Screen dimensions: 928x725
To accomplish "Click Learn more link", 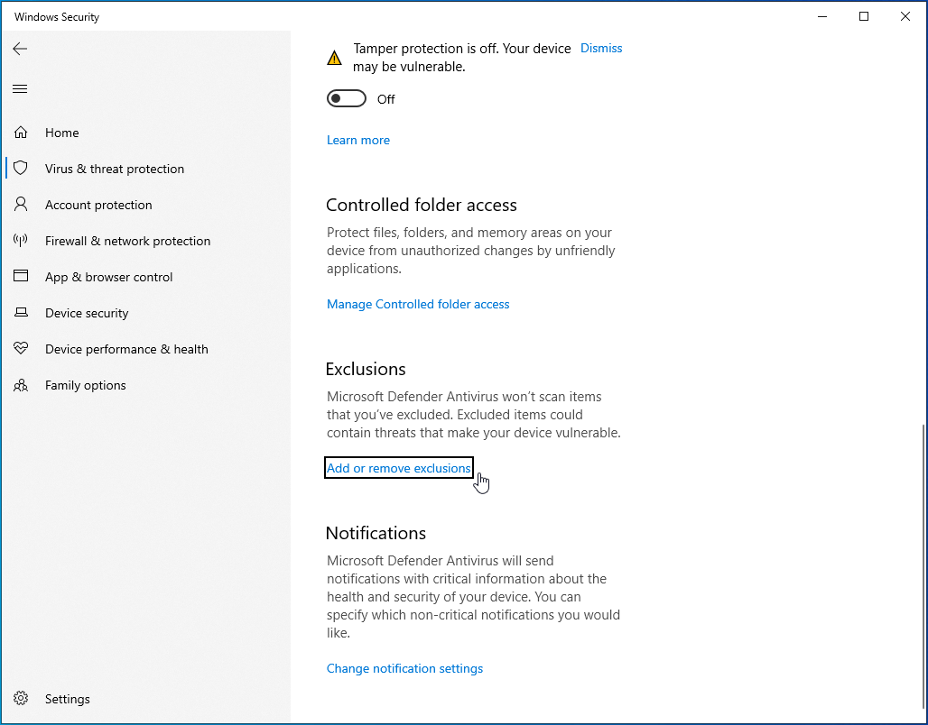I will coord(358,140).
